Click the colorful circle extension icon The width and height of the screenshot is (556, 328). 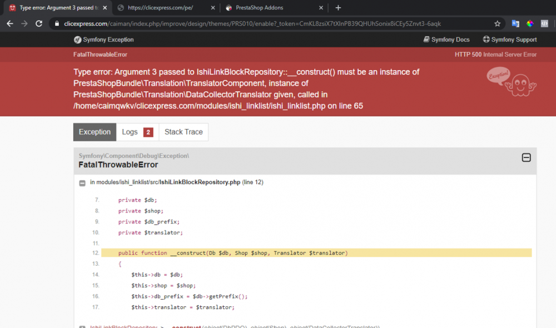530,24
